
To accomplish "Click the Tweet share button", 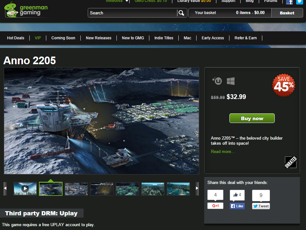I will pyautogui.click(x=261, y=206).
